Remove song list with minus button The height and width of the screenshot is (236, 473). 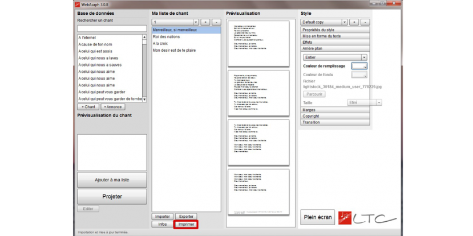[217, 22]
